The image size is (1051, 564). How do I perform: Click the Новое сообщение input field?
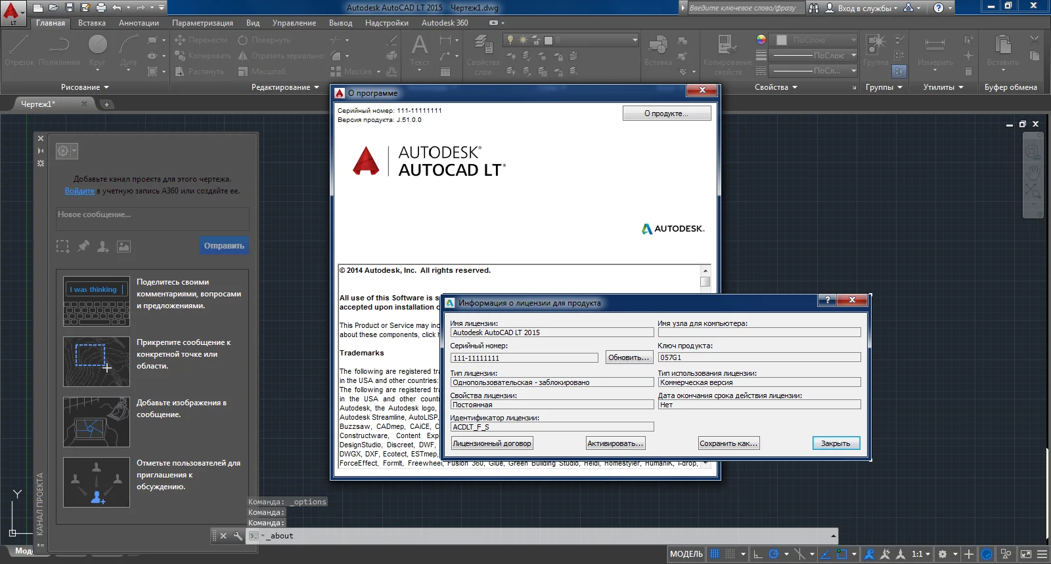point(152,218)
